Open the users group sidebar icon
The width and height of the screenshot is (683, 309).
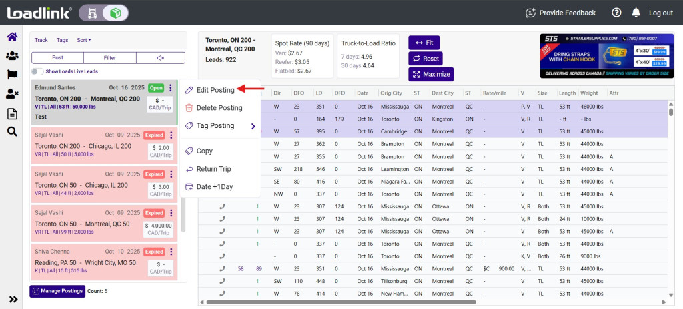point(12,57)
